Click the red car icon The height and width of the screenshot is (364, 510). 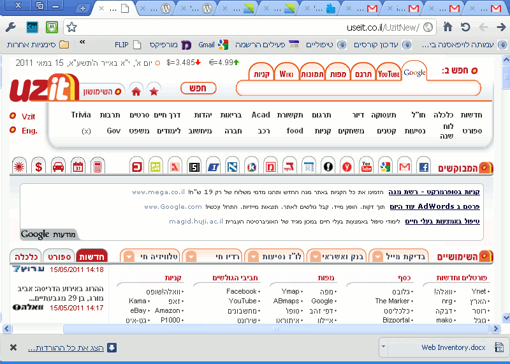pos(58,167)
